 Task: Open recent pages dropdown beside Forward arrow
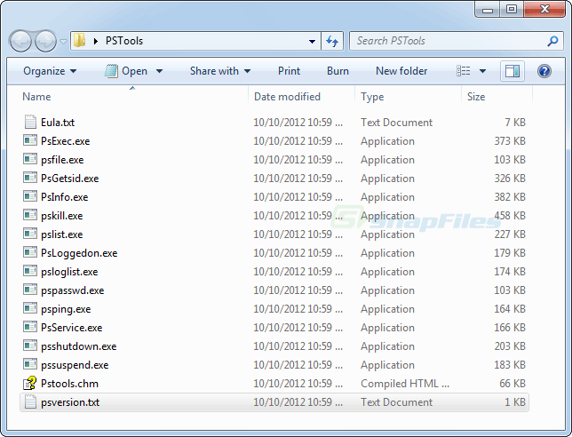(x=63, y=42)
